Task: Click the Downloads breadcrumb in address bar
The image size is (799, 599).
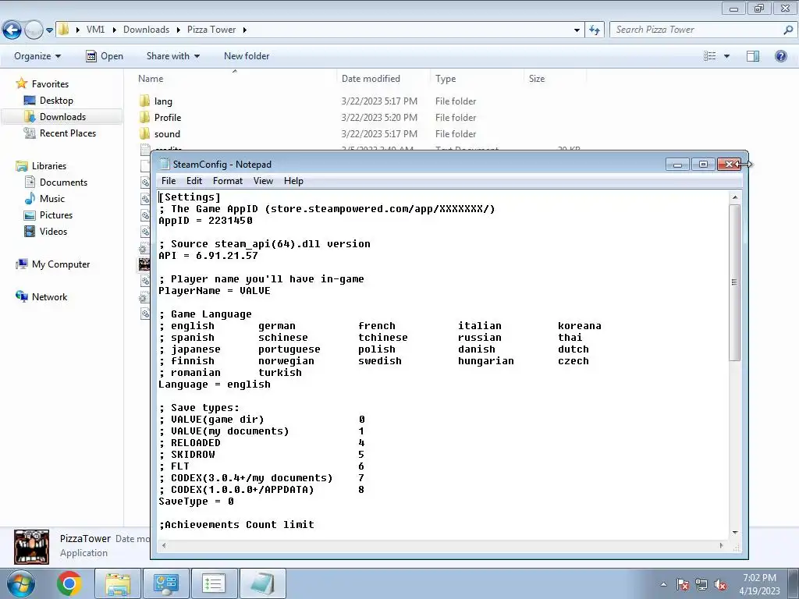Action: tap(146, 30)
